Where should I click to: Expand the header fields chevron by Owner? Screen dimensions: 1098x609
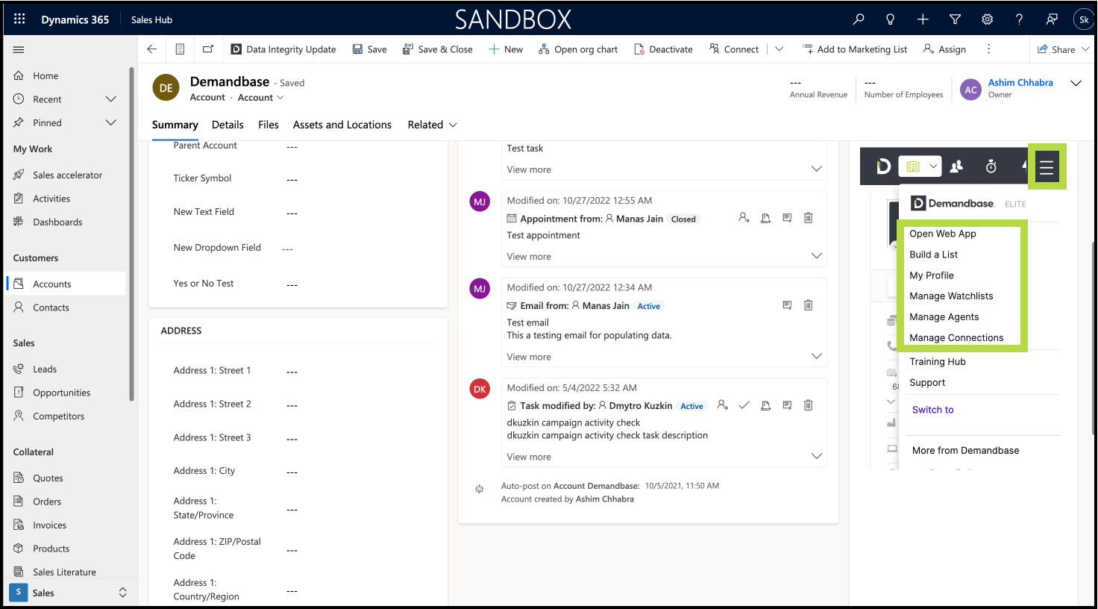1076,84
